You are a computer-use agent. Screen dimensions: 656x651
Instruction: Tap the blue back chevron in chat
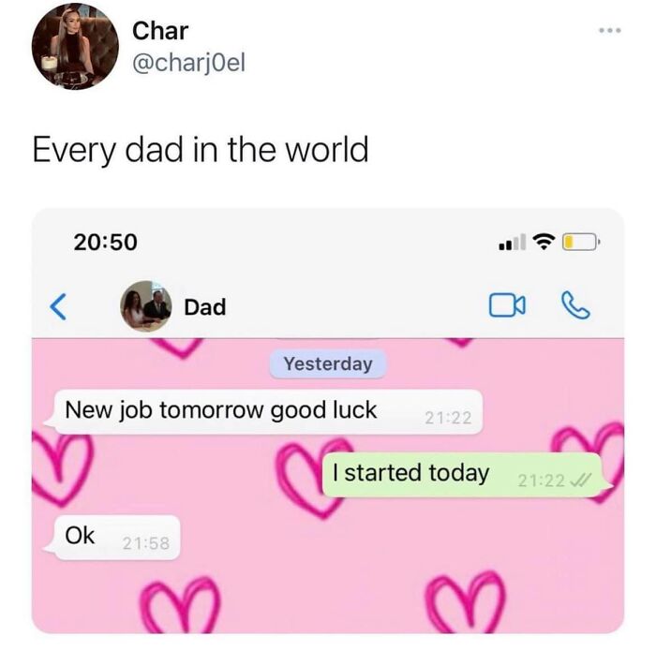tap(58, 306)
